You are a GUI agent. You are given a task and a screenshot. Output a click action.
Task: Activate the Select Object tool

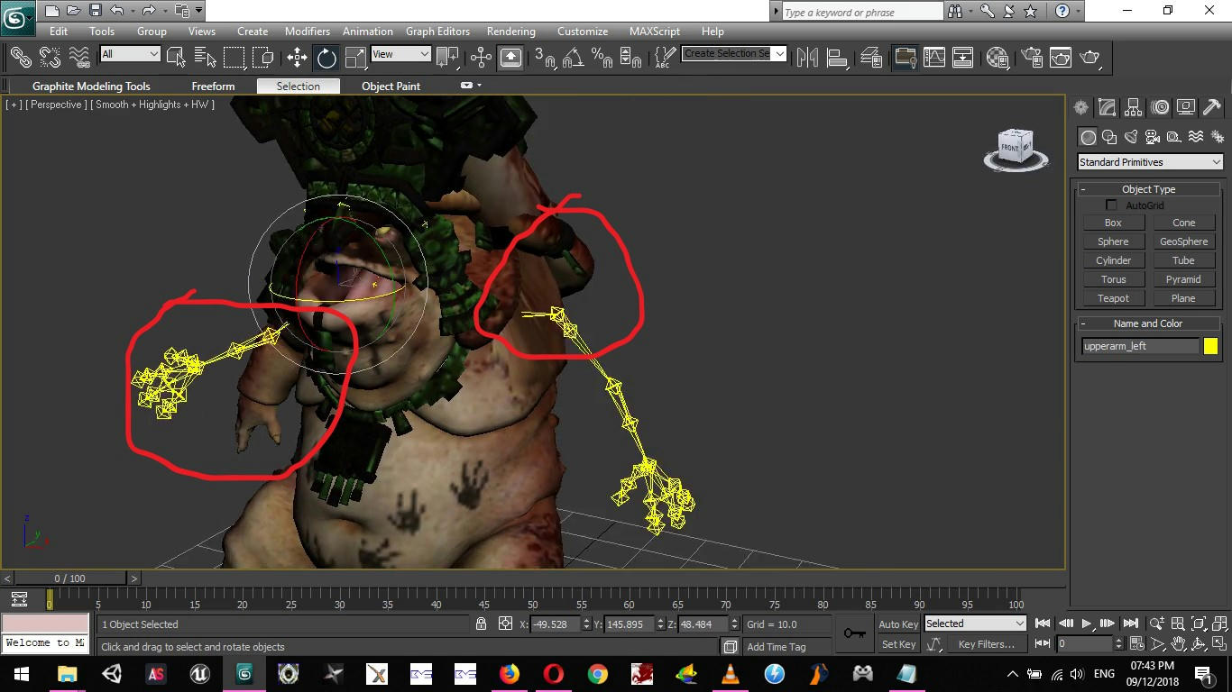(176, 57)
